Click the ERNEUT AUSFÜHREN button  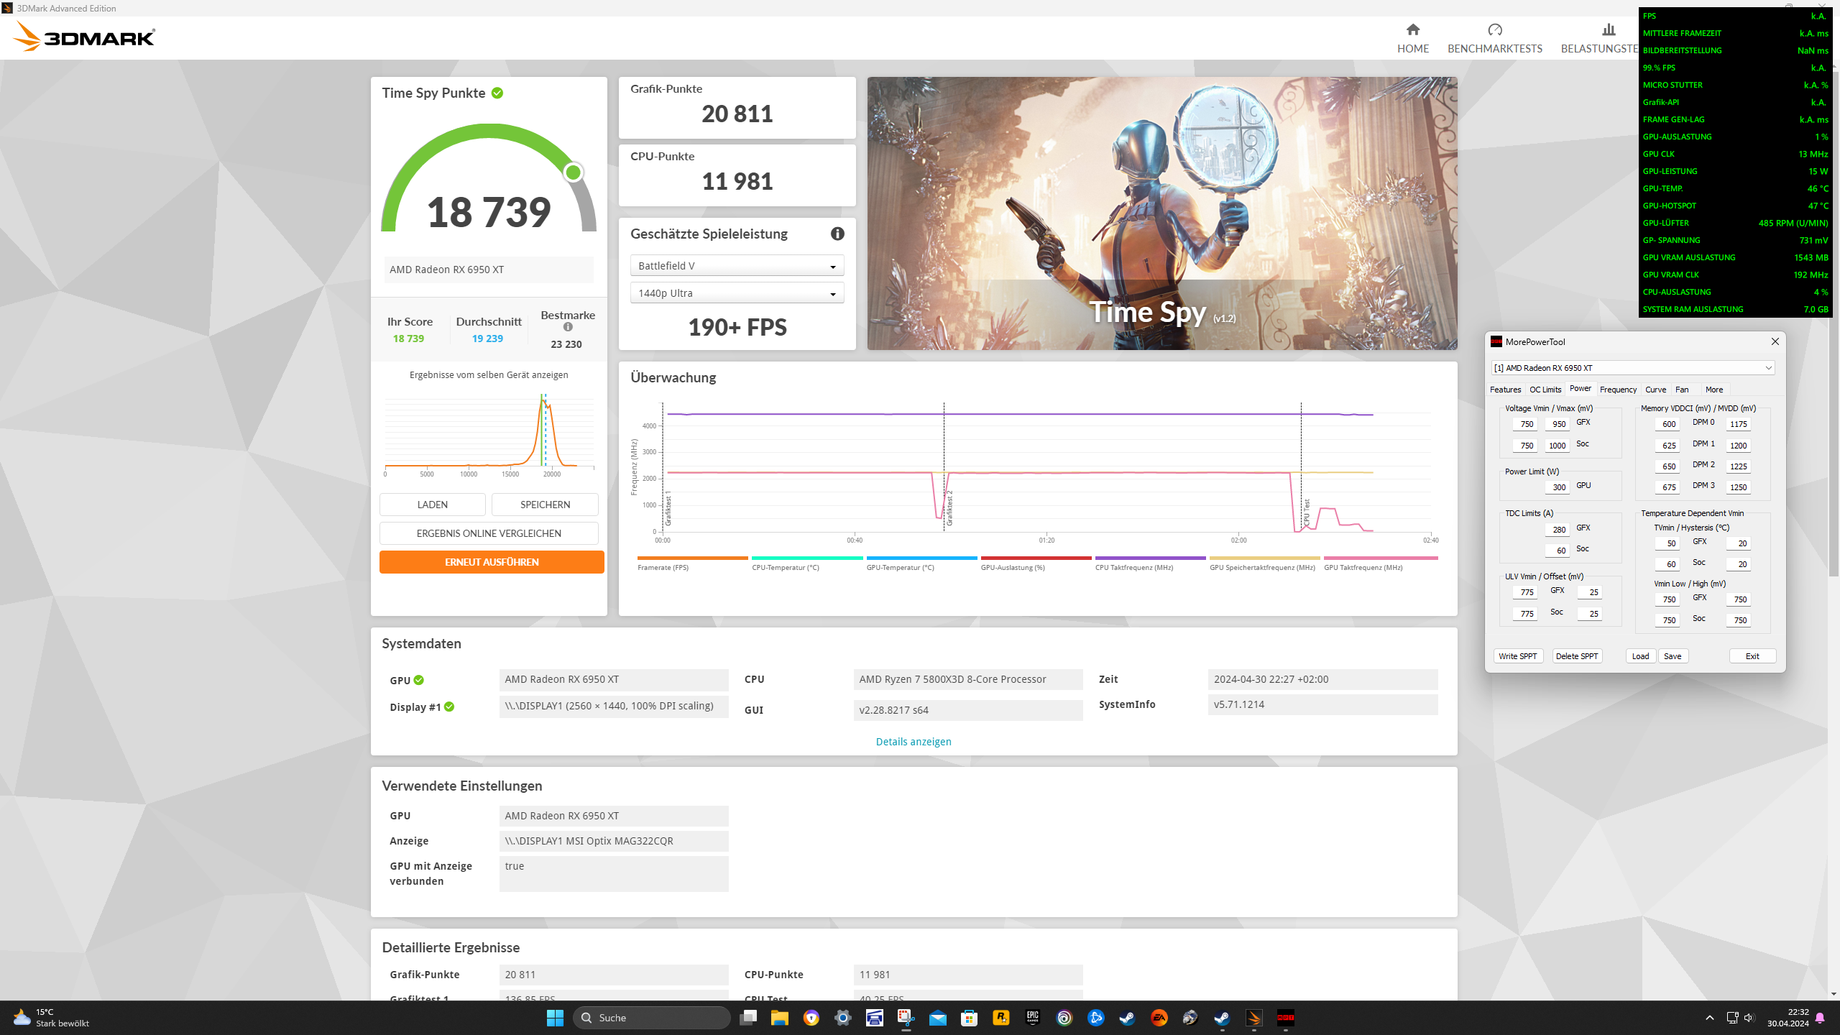point(492,562)
